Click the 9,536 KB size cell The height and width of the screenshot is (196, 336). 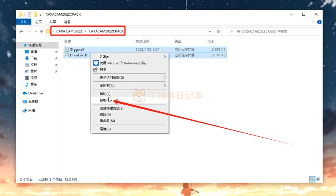(218, 55)
